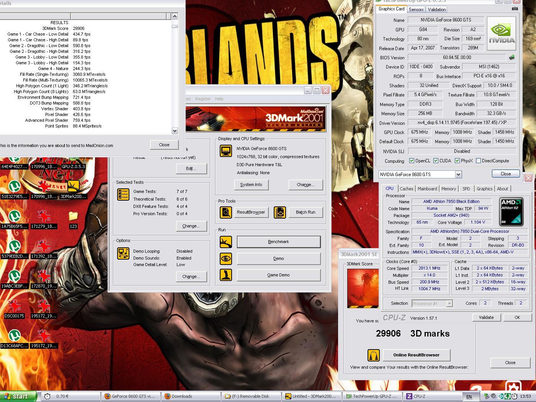Open the SPD tab in CPU-Z
The width and height of the screenshot is (536, 402).
click(x=466, y=189)
